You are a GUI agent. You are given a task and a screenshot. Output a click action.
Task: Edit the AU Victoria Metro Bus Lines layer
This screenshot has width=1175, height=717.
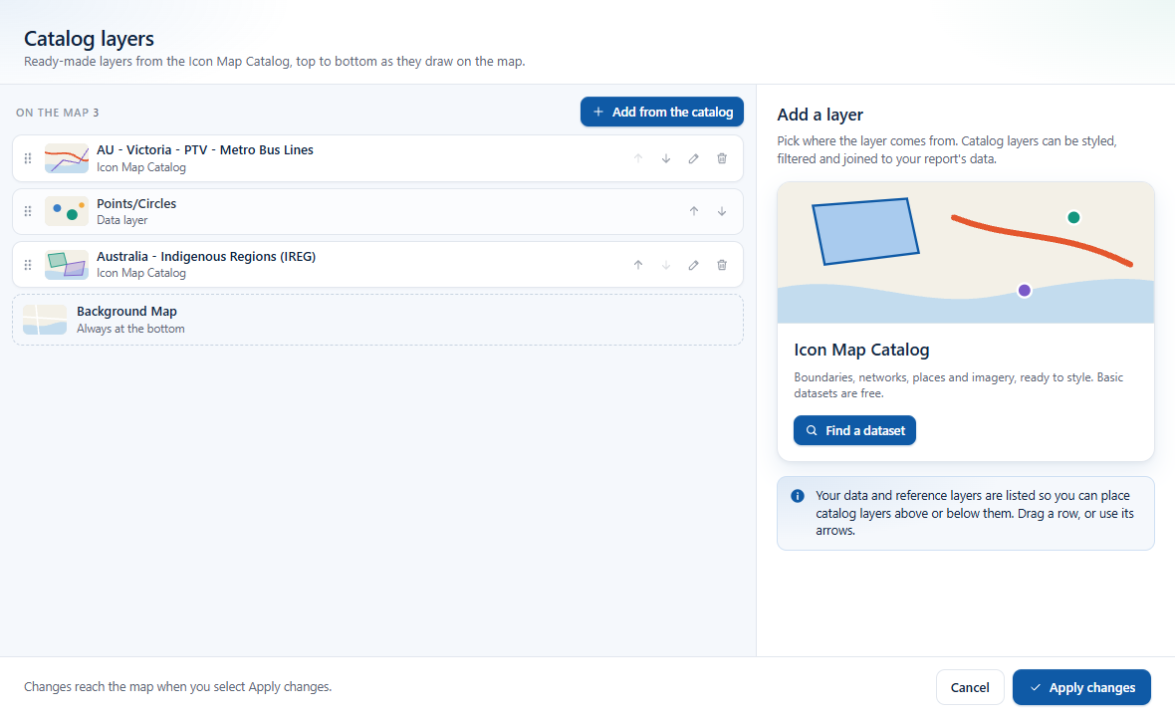tap(694, 158)
